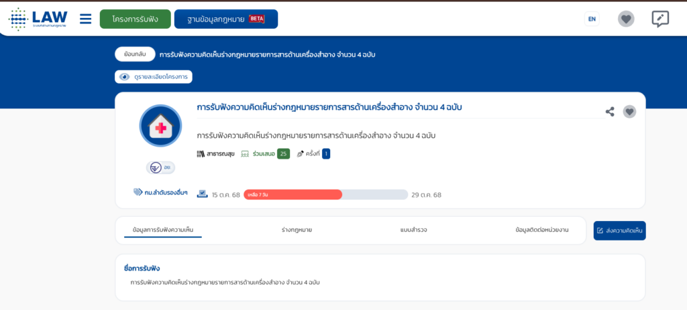This screenshot has height=310, width=687.
Task: Click the LAW logo
Action: [38, 19]
